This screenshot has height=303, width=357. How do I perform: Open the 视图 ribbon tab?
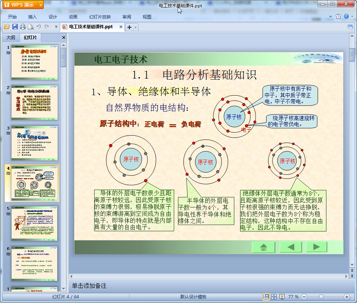[147, 17]
